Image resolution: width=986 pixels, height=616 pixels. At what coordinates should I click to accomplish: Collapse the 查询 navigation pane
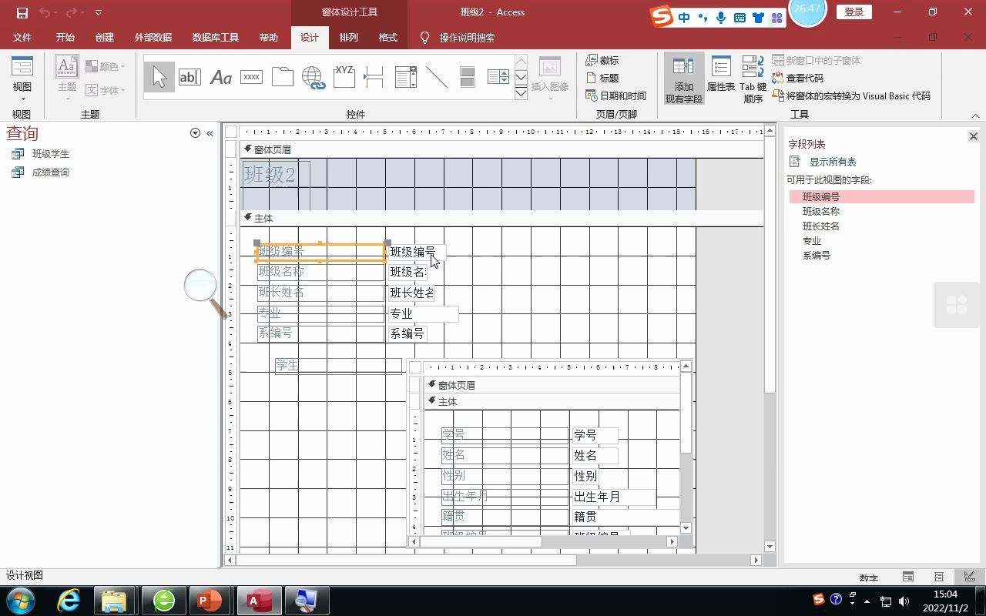tap(210, 132)
